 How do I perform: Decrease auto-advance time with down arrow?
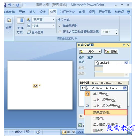116,33
